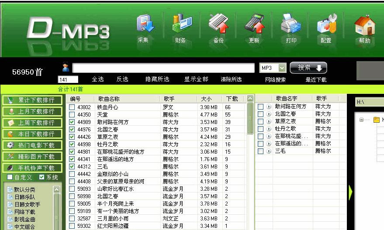Viewport: 384px width, 230px height.
Task: Click 全选 select all
Action: (x=98, y=79)
